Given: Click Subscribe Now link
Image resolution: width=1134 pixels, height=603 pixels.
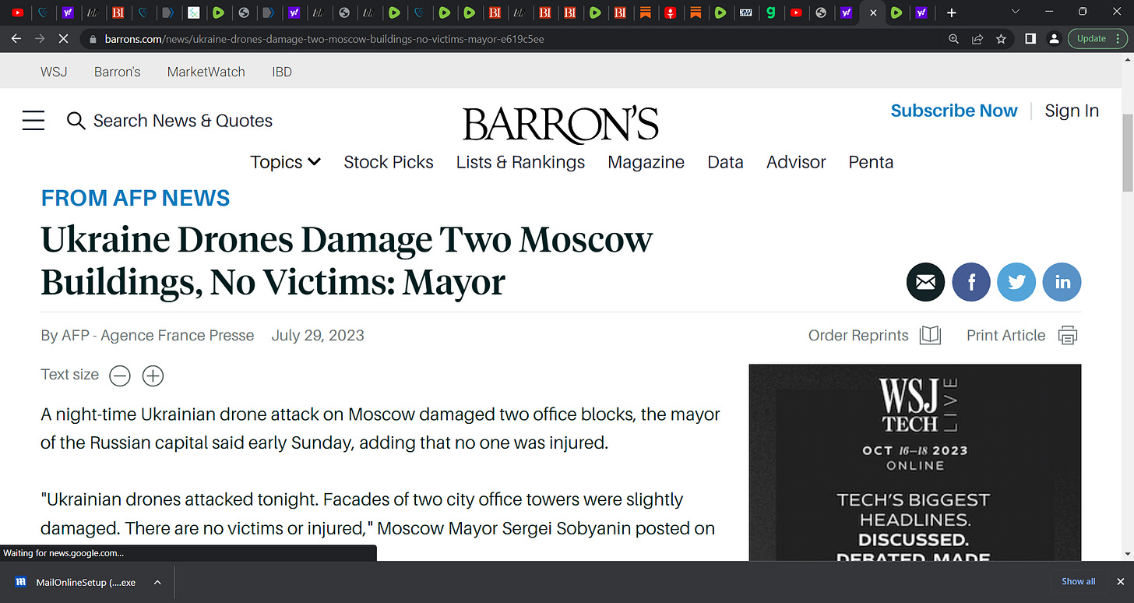Looking at the screenshot, I should tap(953, 111).
